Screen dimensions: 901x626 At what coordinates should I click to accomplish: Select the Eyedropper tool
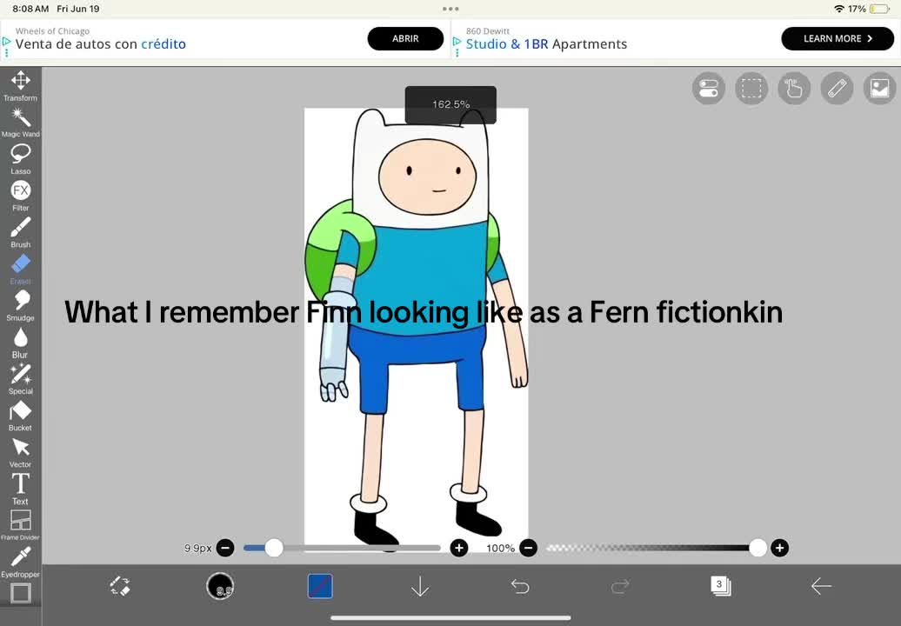tap(21, 562)
